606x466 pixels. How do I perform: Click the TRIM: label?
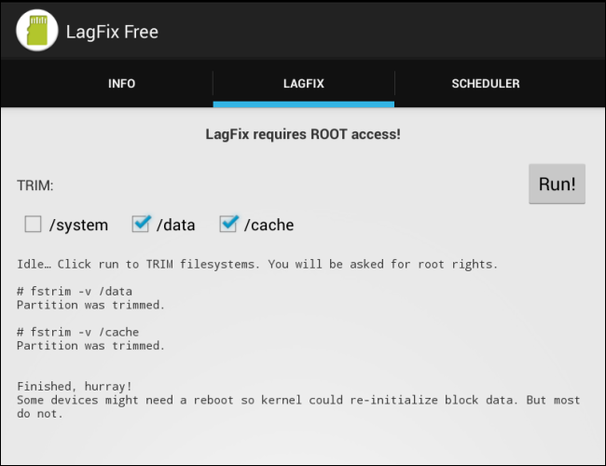coord(35,185)
